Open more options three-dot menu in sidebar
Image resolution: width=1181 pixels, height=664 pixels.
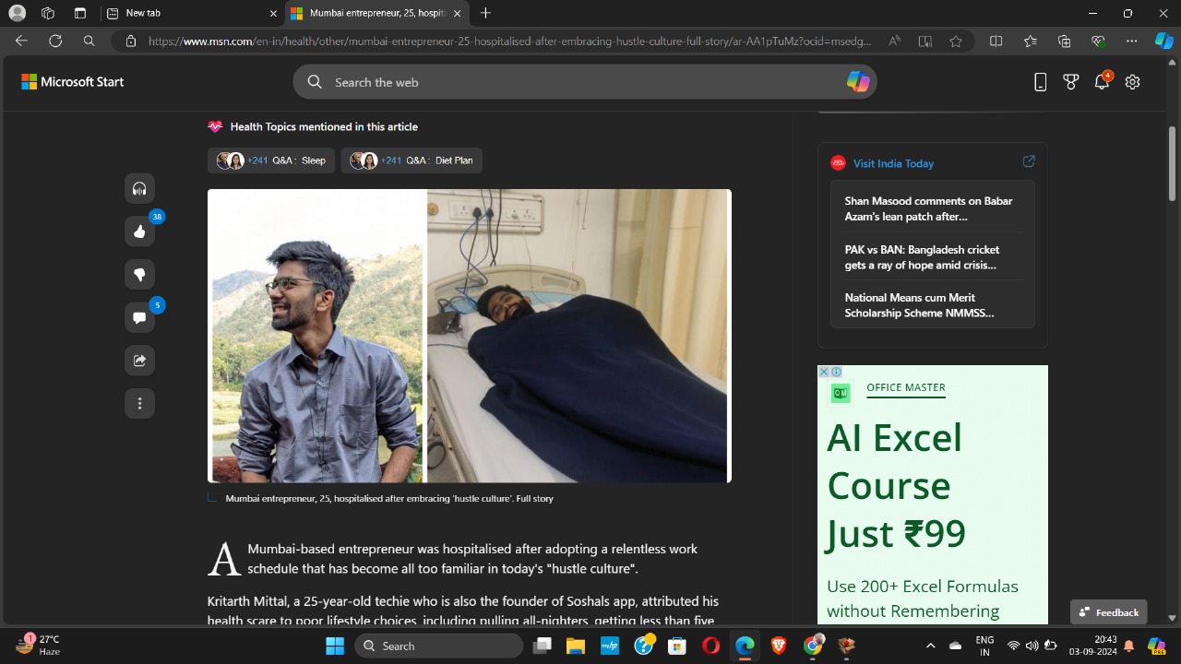139,403
